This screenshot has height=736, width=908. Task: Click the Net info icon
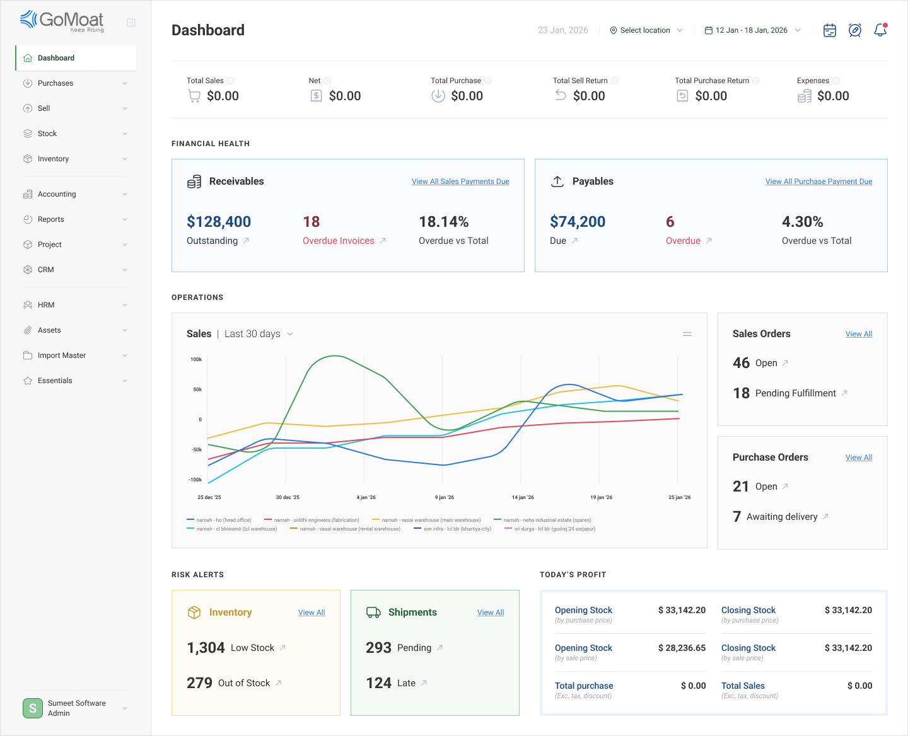point(327,81)
